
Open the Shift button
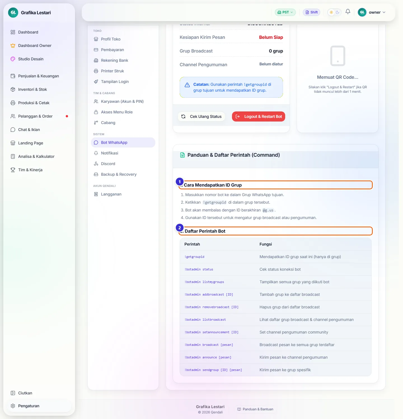pos(311,12)
